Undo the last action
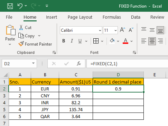The image size is (168, 126). click(x=20, y=6)
